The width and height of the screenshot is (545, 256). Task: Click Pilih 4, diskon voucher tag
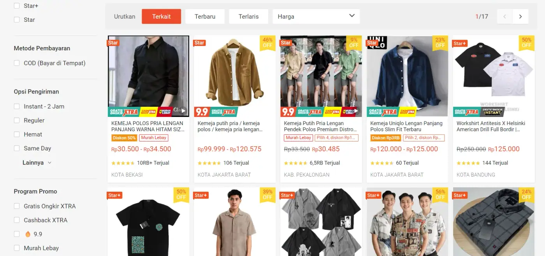(337, 138)
